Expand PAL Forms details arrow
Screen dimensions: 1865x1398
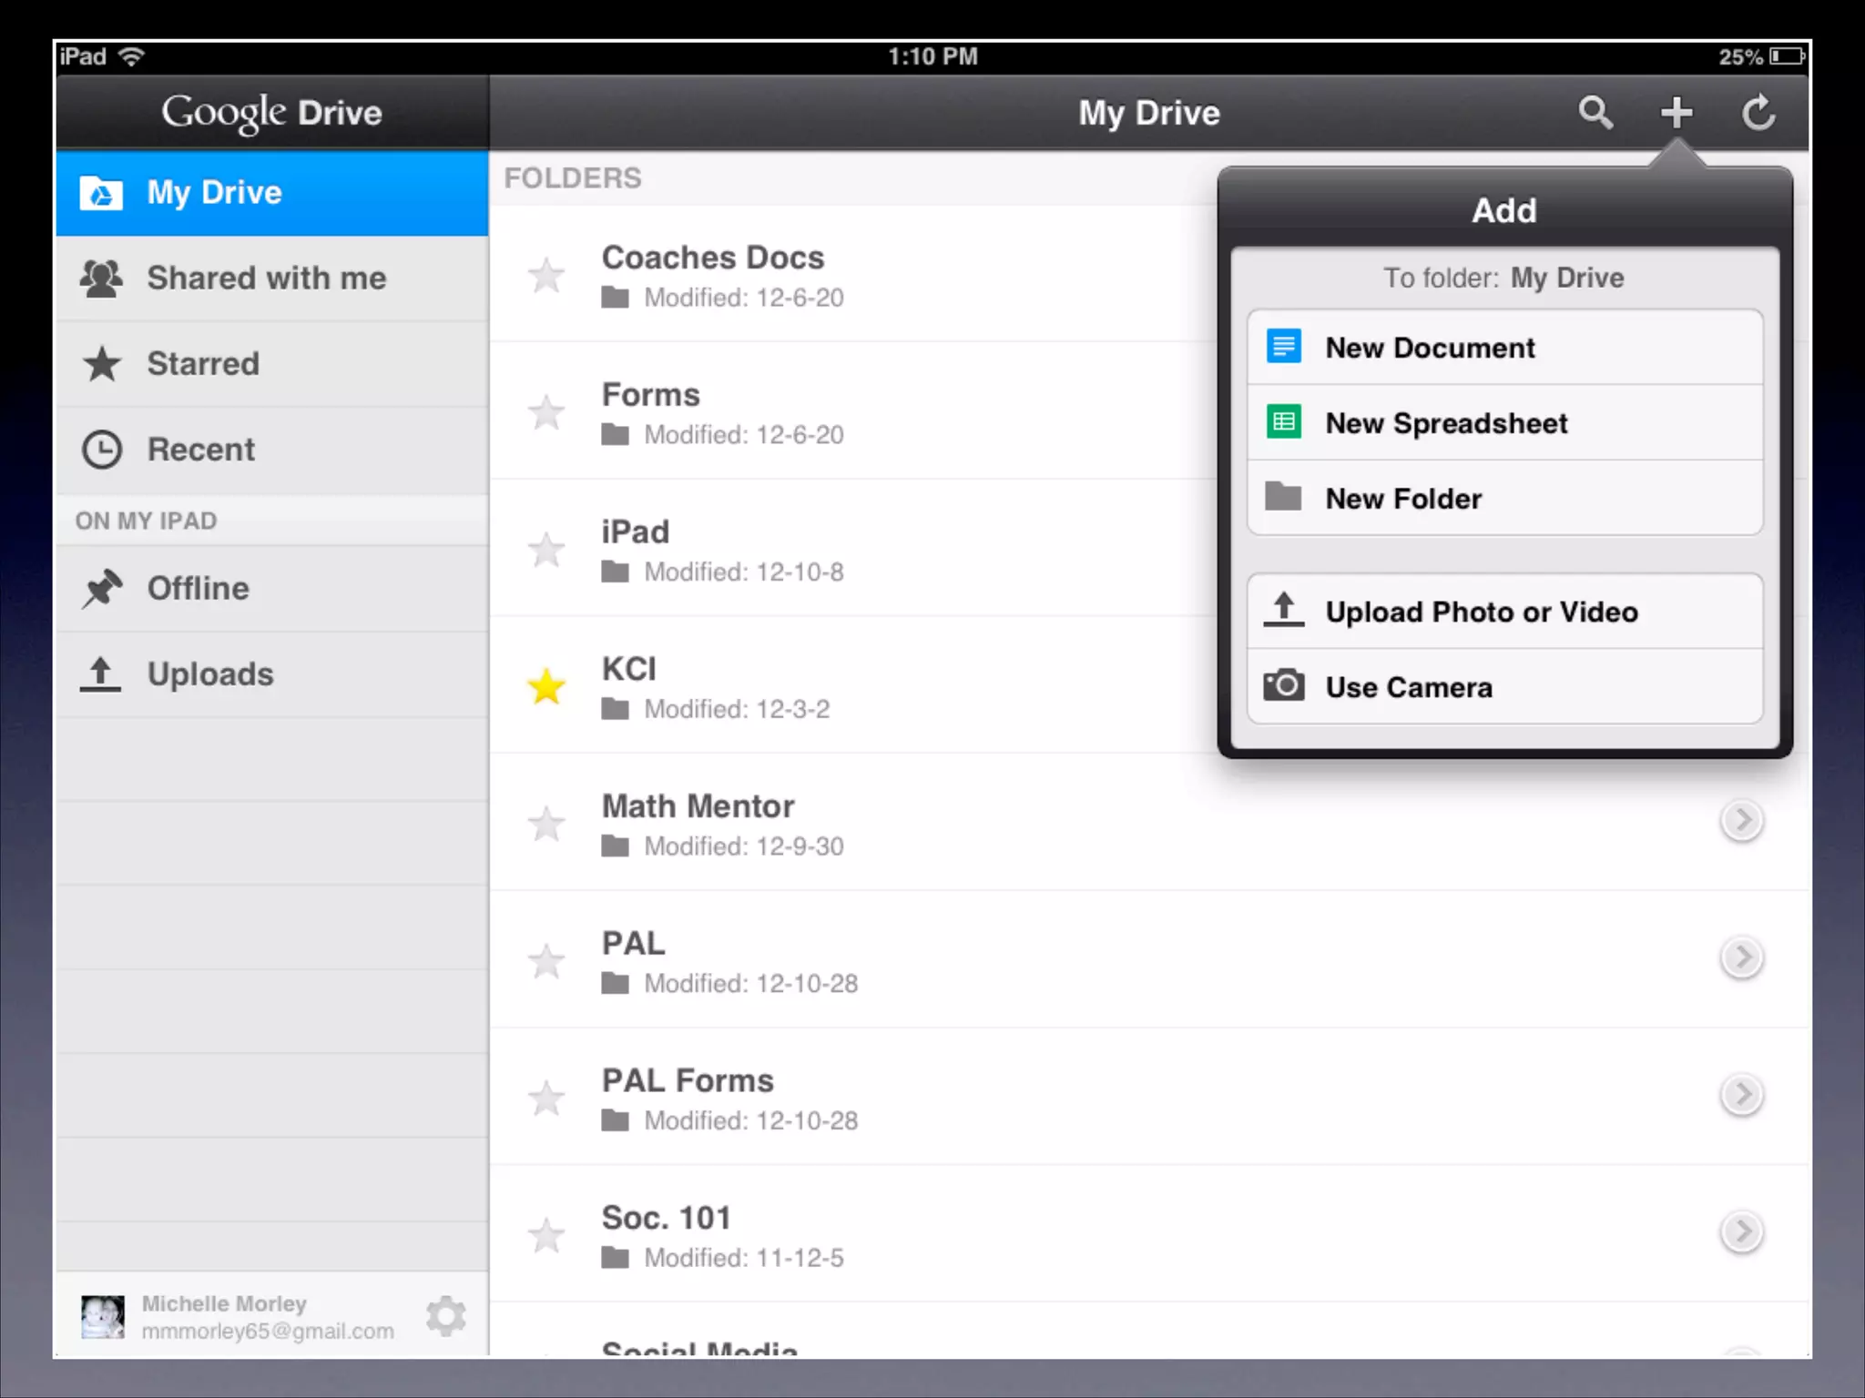[x=1741, y=1095]
